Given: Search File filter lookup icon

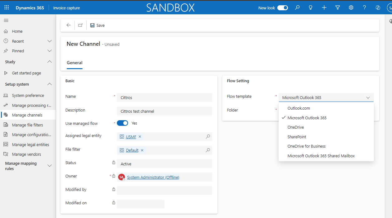Looking at the screenshot, I should [208, 150].
